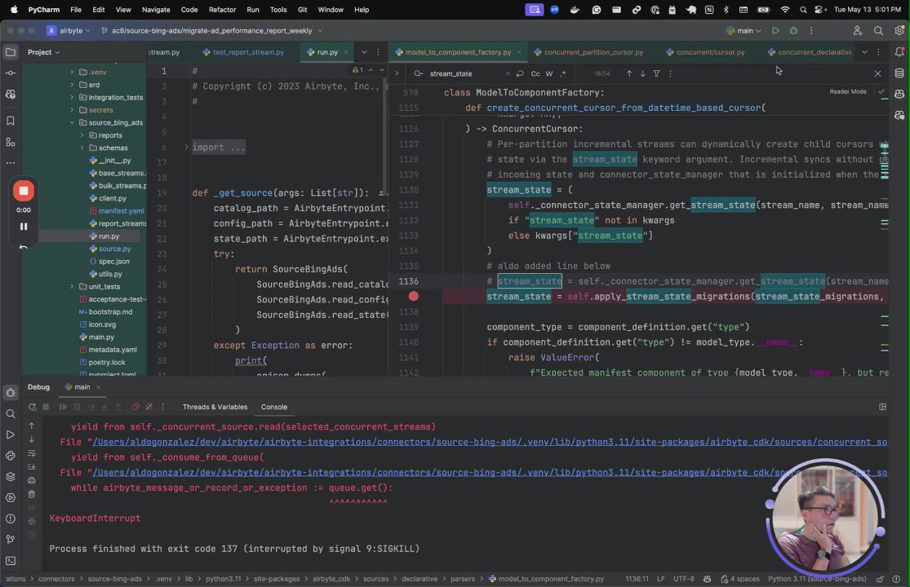This screenshot has width=910, height=587.
Task: Click the Debug bug icon in top toolbar
Action: 792,31
